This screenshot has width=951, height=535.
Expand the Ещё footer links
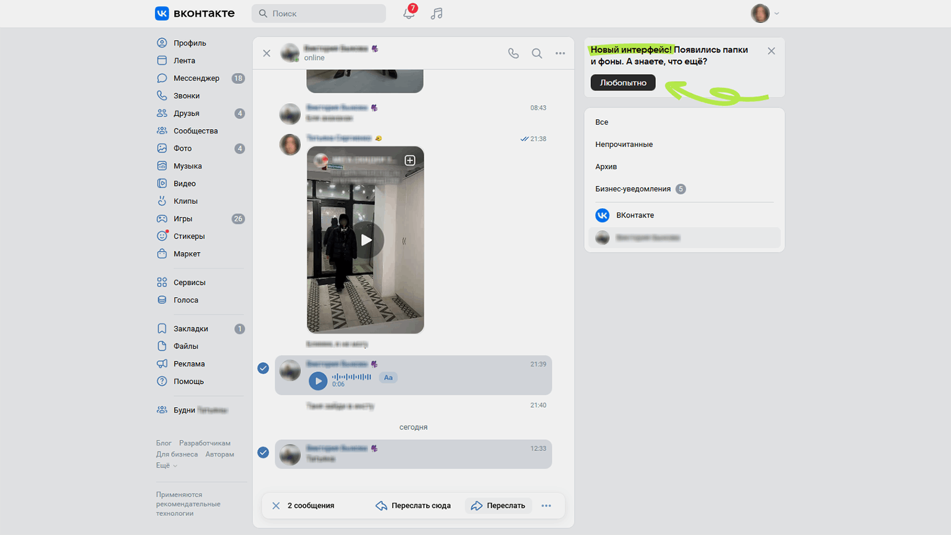pos(166,465)
